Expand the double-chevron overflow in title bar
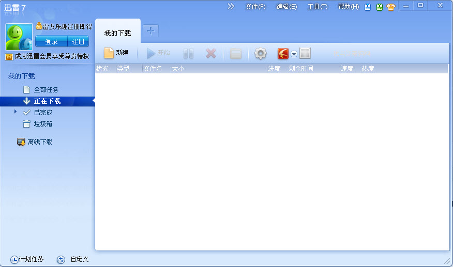 [231, 6]
